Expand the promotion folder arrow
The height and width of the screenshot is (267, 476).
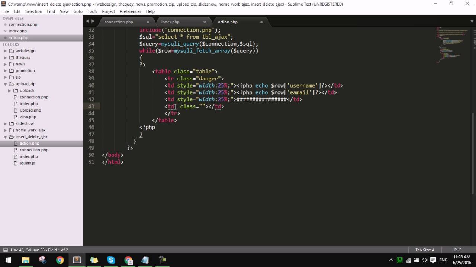[5, 71]
